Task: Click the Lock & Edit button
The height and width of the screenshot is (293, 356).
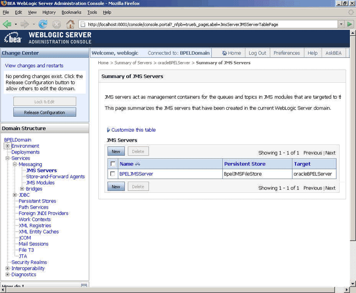Action: pyautogui.click(x=45, y=102)
